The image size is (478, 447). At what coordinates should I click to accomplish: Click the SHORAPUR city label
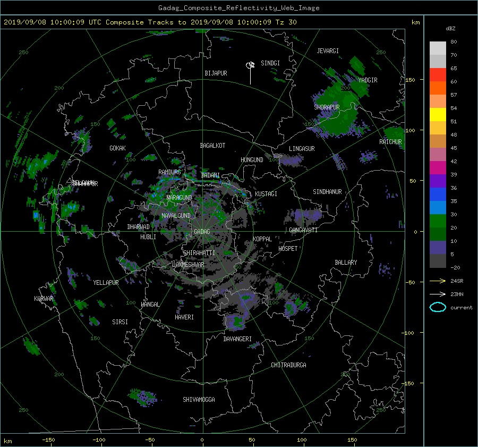(327, 107)
